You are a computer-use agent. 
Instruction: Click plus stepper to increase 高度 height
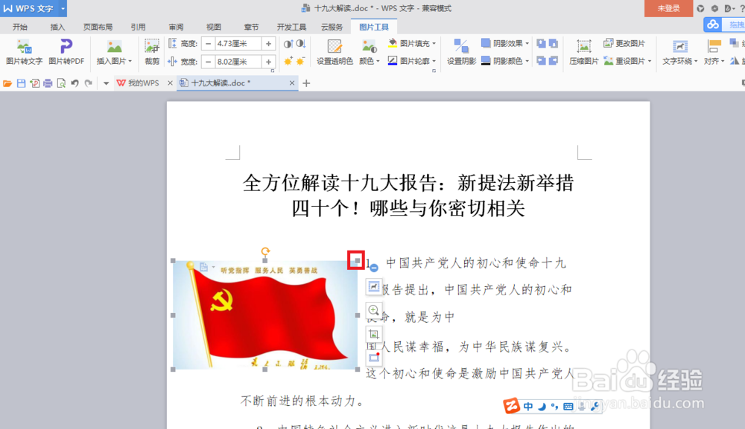[x=270, y=42]
